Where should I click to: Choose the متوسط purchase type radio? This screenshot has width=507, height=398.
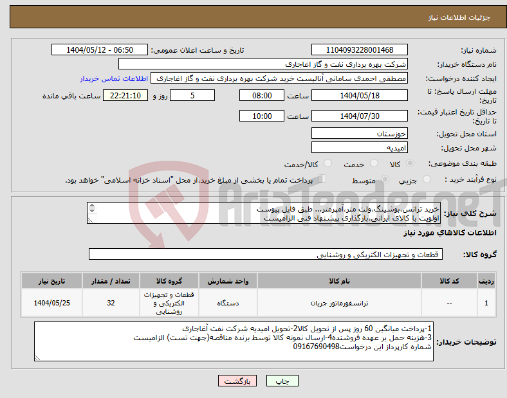point(385,179)
